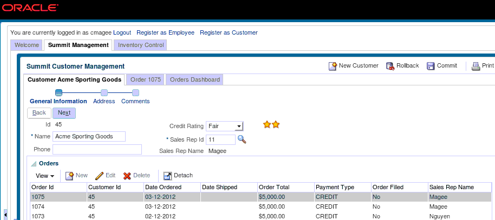Select Customer Acme Sporting Goods tab

coord(75,79)
